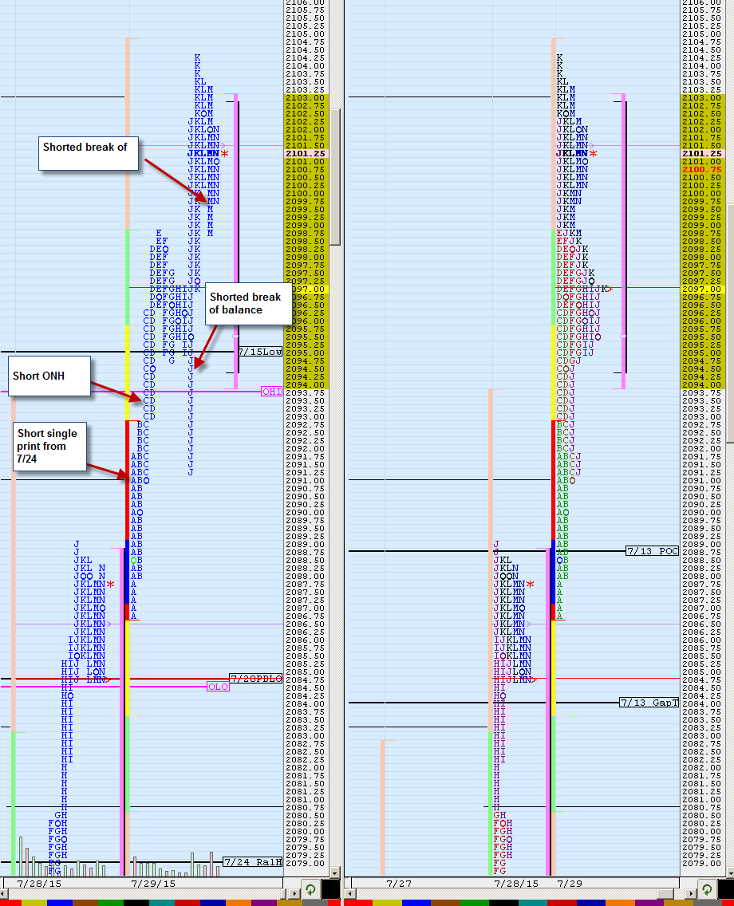
Task: Pick the blue swatch under the left chart
Action: 60,903
